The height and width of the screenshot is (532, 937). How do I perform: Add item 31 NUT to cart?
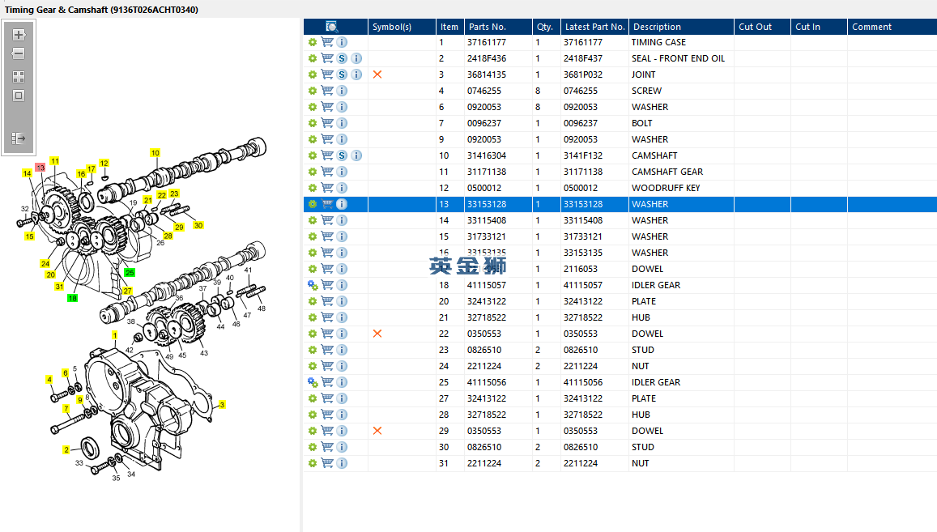pyautogui.click(x=327, y=462)
